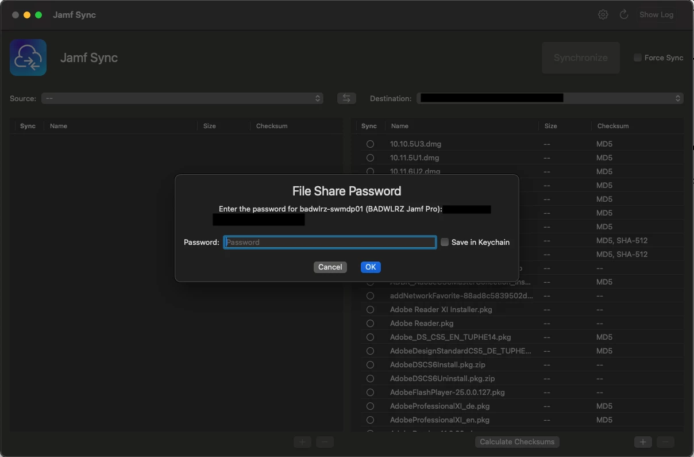Toggle sync circle for Adobe Reader.pkg
Image resolution: width=694 pixels, height=457 pixels.
[x=370, y=323]
